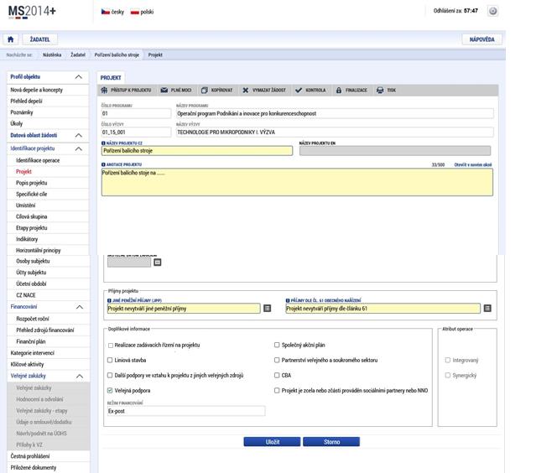
Task: Open ŽADATEL menu
Action: [x=39, y=39]
